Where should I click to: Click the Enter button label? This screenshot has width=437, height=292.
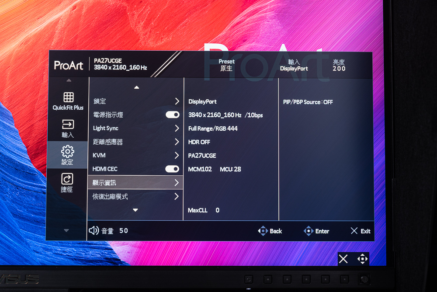(x=322, y=231)
